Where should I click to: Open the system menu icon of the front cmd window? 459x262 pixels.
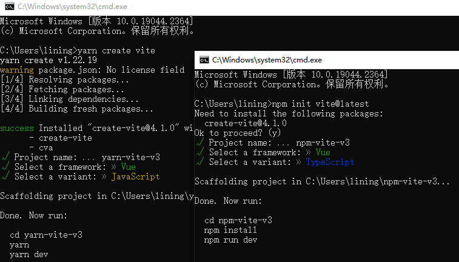(x=204, y=59)
